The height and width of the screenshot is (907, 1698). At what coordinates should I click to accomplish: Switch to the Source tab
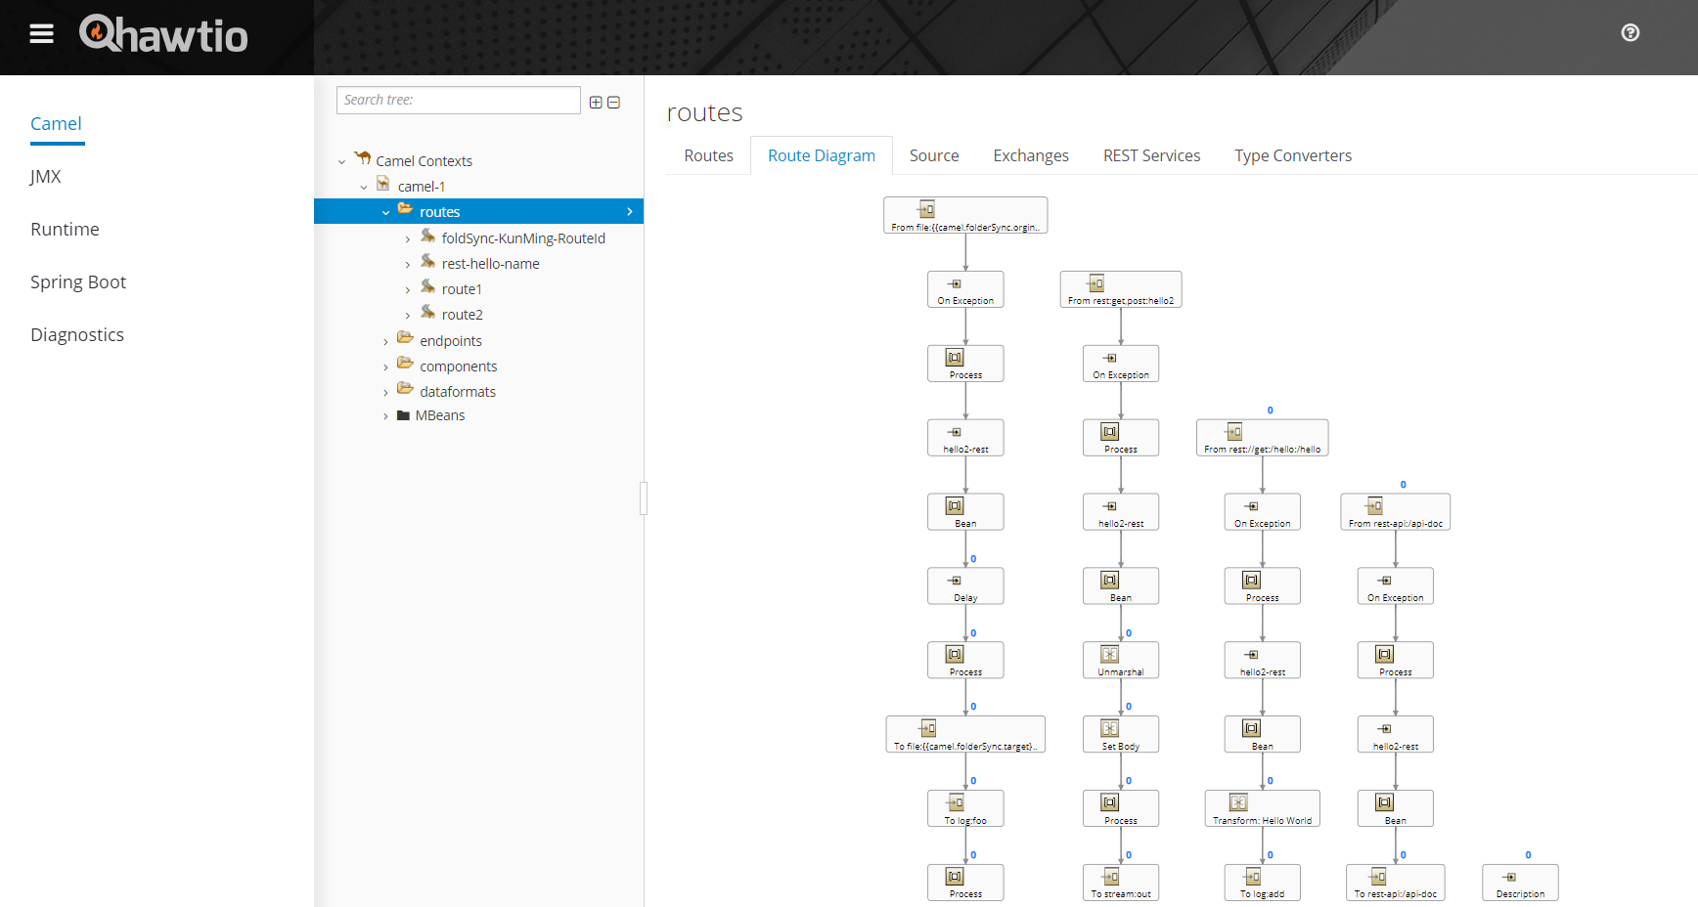click(933, 154)
